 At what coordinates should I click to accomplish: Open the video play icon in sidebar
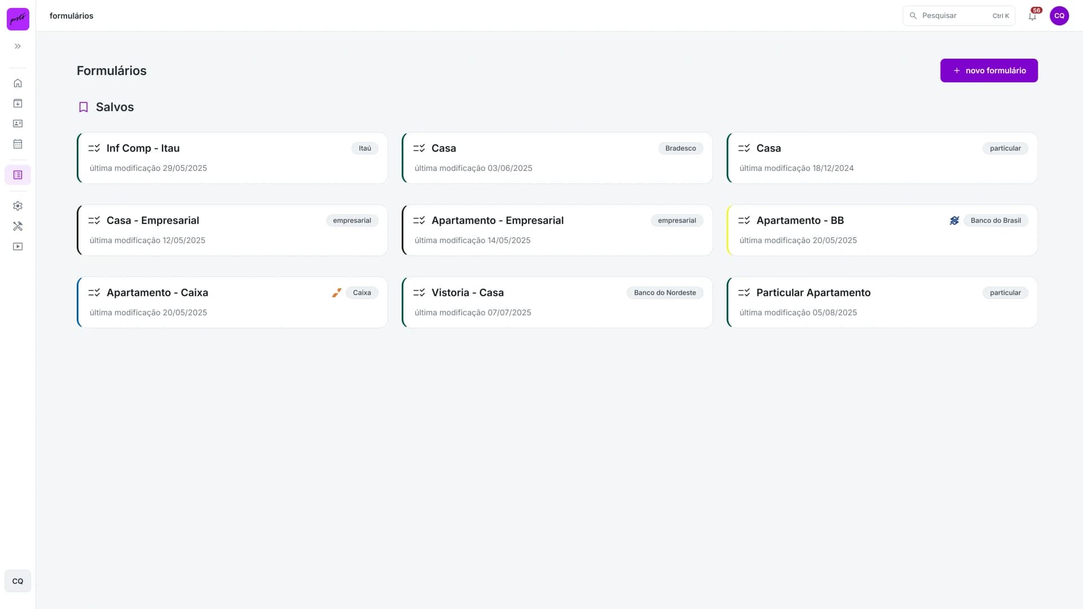(18, 246)
